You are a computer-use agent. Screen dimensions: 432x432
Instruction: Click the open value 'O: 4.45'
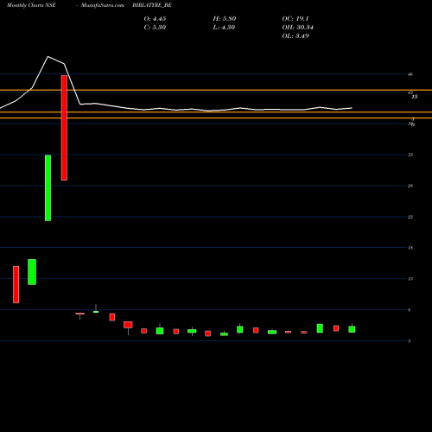point(155,19)
